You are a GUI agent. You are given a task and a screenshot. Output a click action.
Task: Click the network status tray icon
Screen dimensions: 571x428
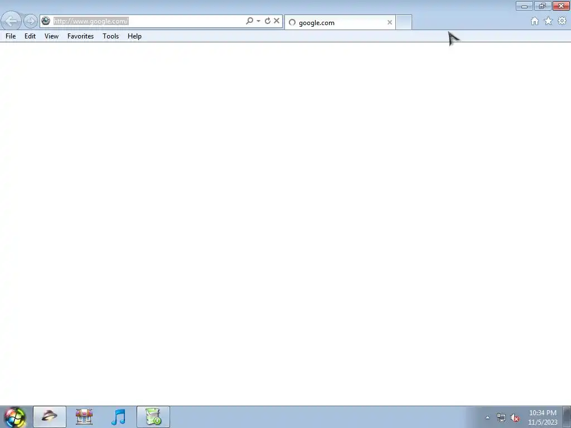click(x=501, y=418)
